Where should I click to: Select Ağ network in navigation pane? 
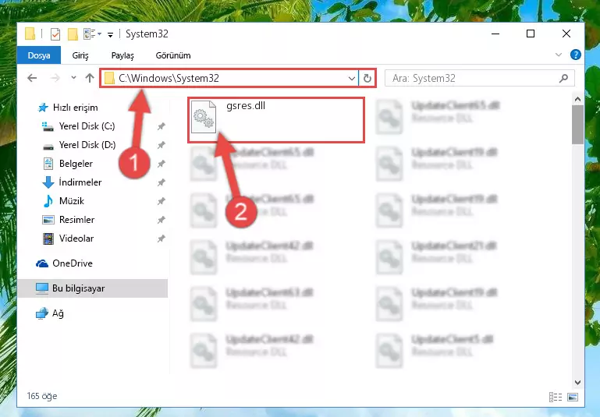pyautogui.click(x=58, y=313)
